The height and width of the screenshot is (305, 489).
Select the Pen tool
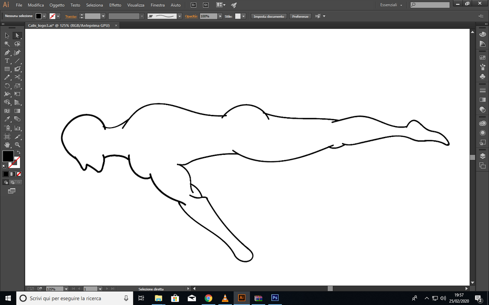(7, 52)
